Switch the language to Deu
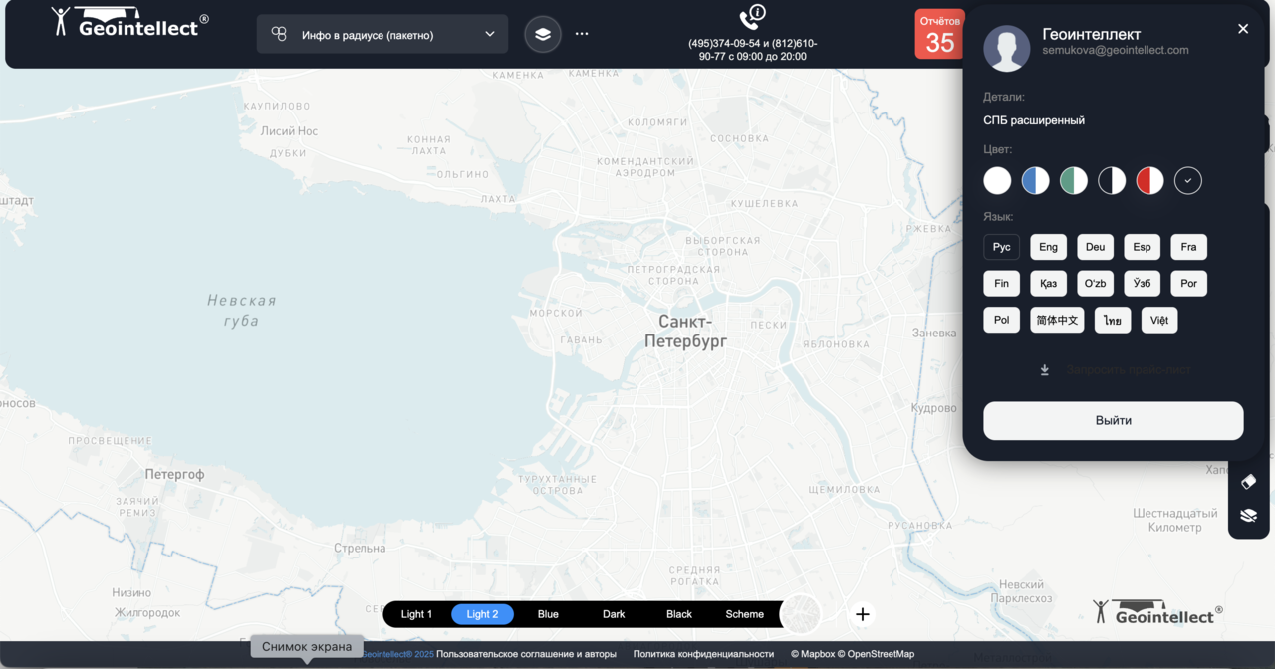The image size is (1275, 669). pyautogui.click(x=1095, y=247)
